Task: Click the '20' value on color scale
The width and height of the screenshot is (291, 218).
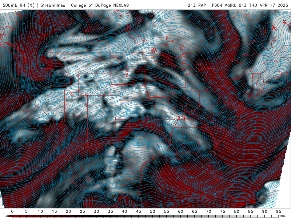Action: pyautogui.click(x=68, y=211)
